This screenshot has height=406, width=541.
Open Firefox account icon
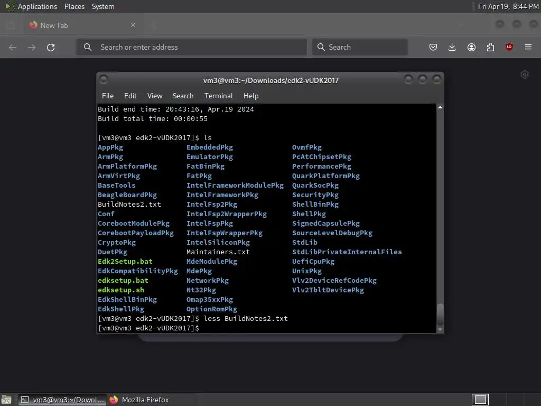pos(471,47)
